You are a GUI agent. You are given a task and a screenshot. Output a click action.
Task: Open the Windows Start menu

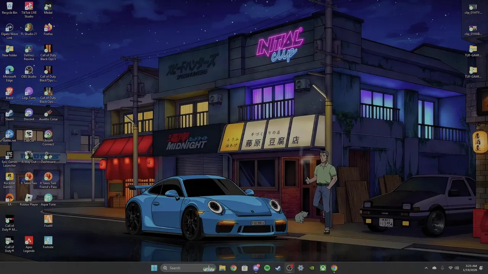tap(154, 268)
